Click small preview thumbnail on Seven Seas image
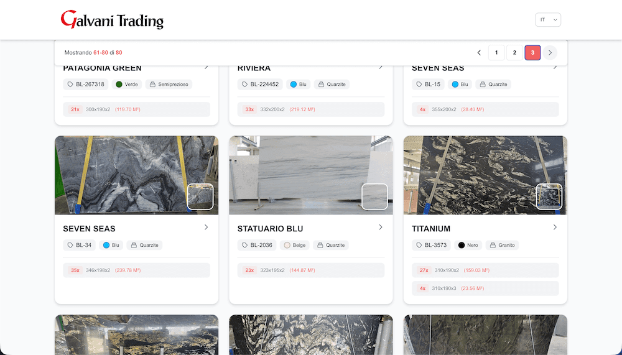 [x=200, y=196]
